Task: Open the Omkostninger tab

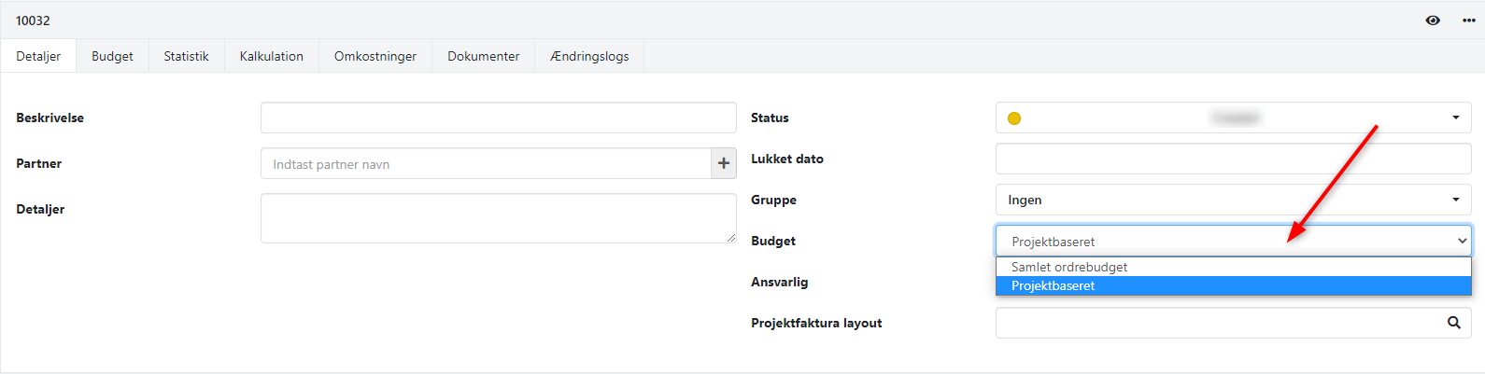Action: pos(375,56)
